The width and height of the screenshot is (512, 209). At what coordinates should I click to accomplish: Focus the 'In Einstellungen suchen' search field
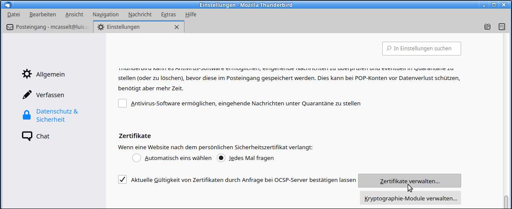click(x=421, y=48)
